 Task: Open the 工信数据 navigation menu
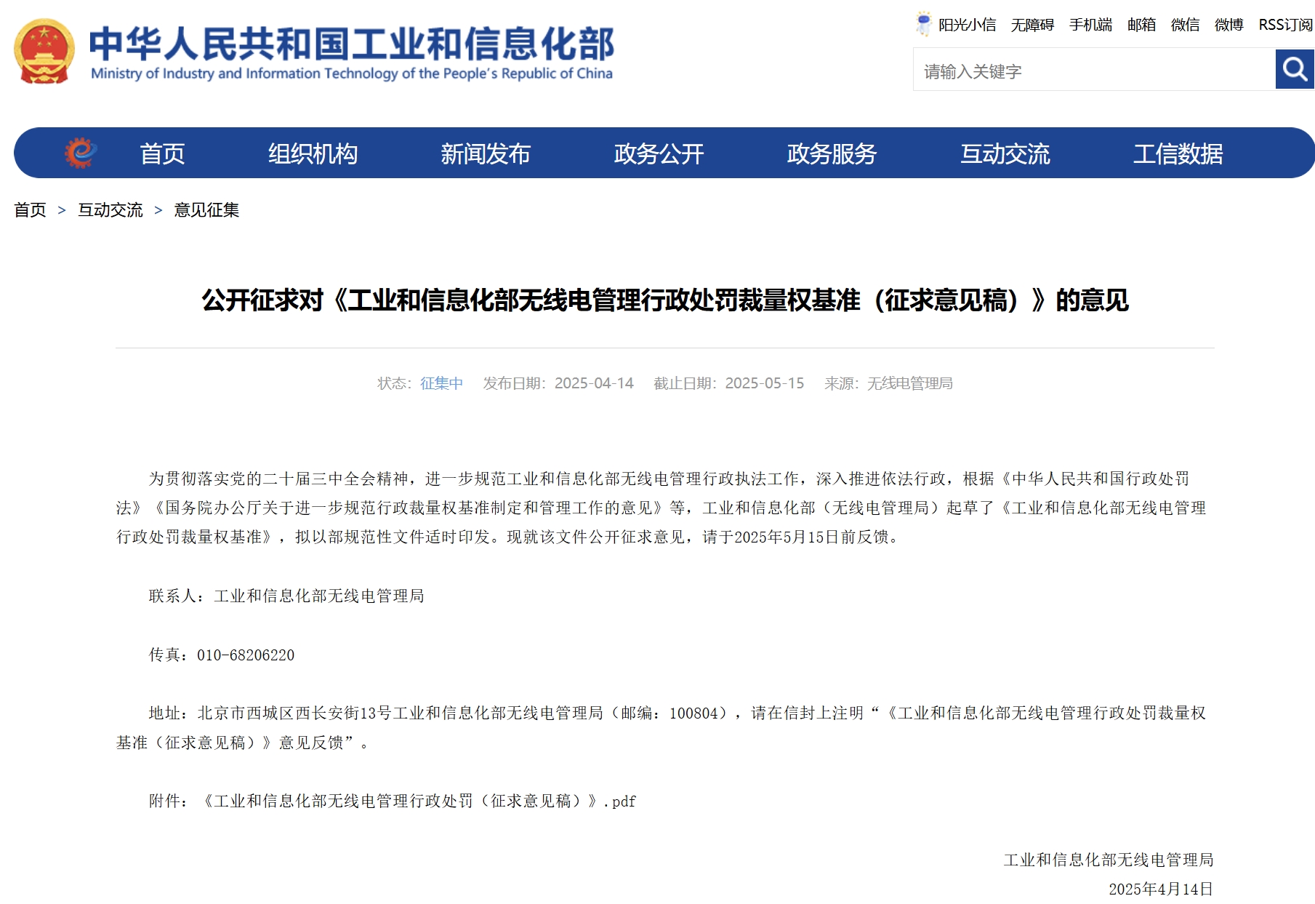pos(1178,153)
